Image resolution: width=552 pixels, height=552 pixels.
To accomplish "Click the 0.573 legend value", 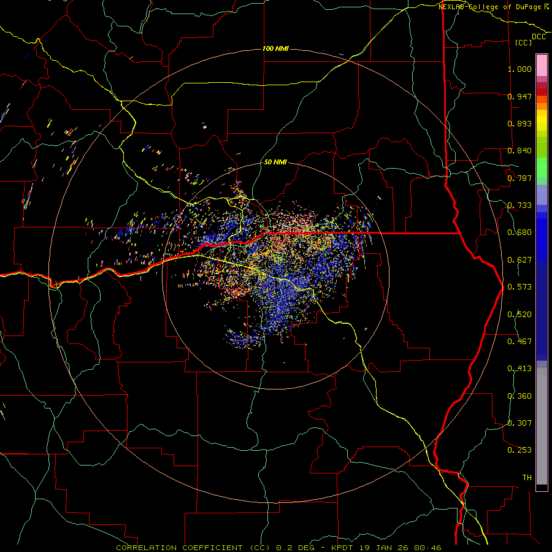I will pos(519,287).
